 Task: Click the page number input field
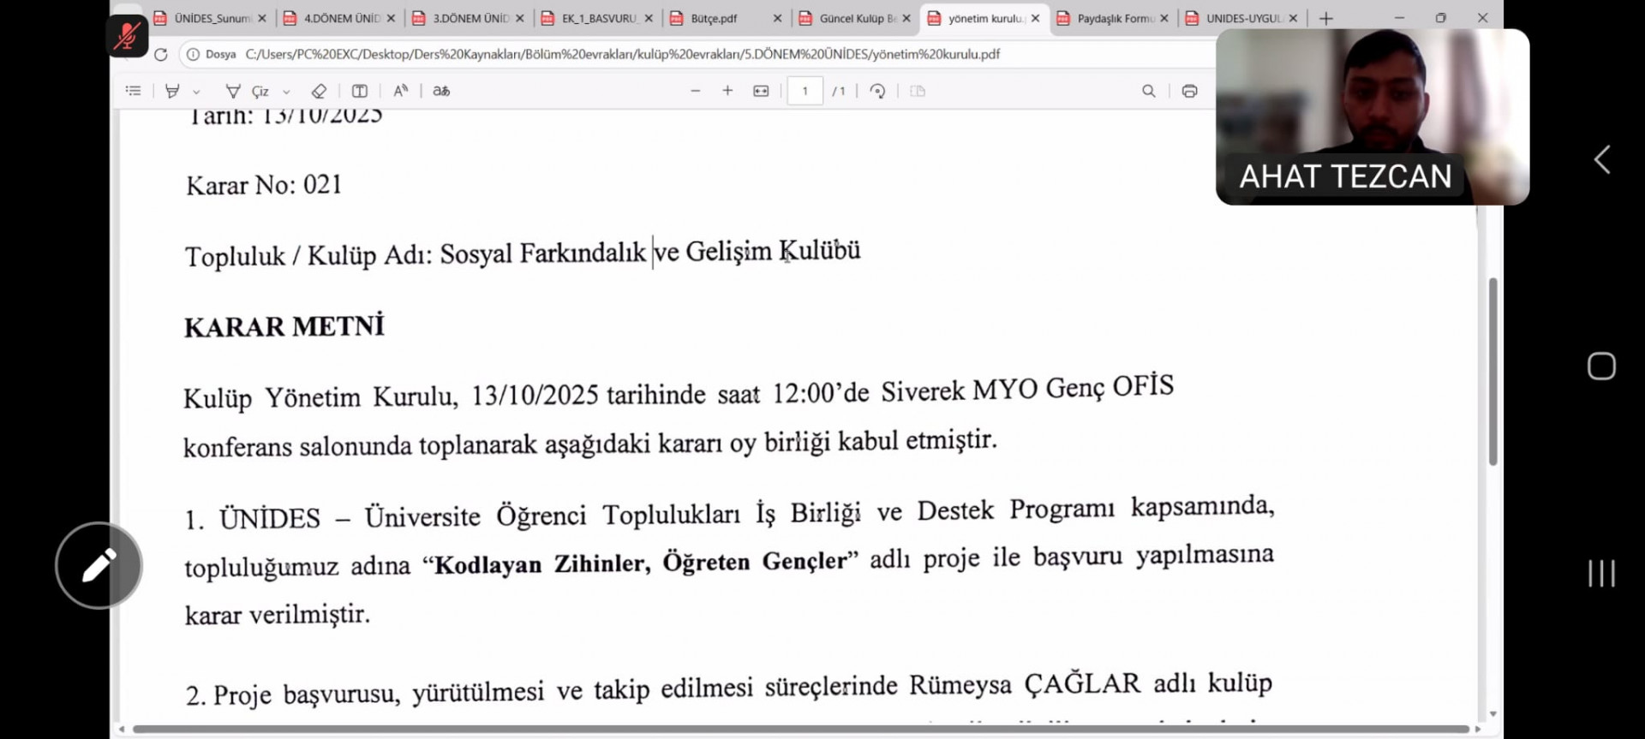click(x=805, y=91)
